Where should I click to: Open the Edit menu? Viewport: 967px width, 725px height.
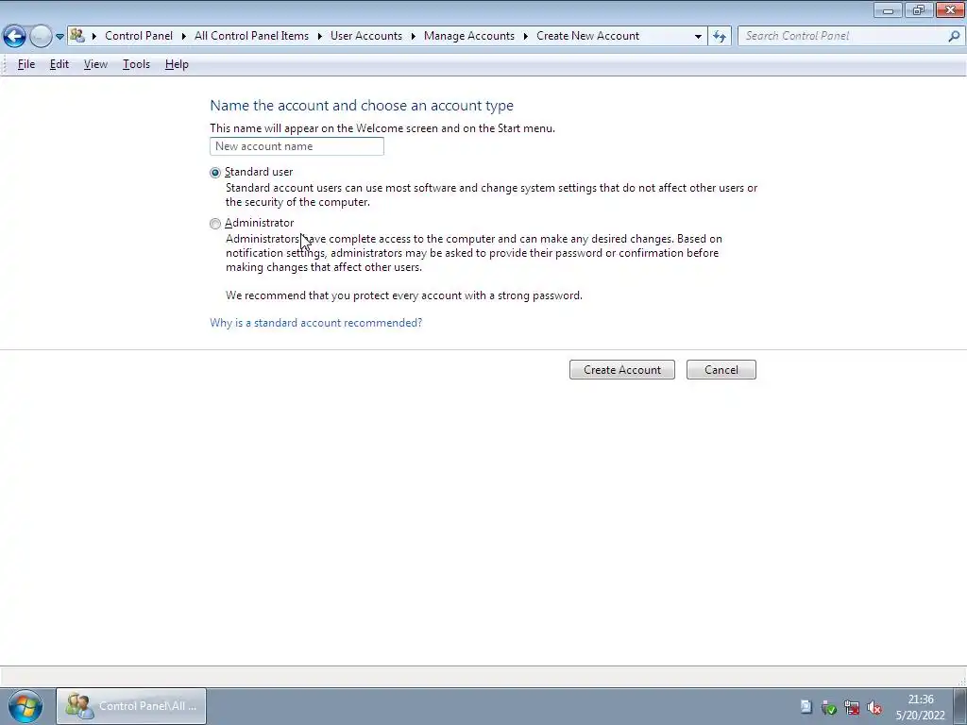coord(59,64)
